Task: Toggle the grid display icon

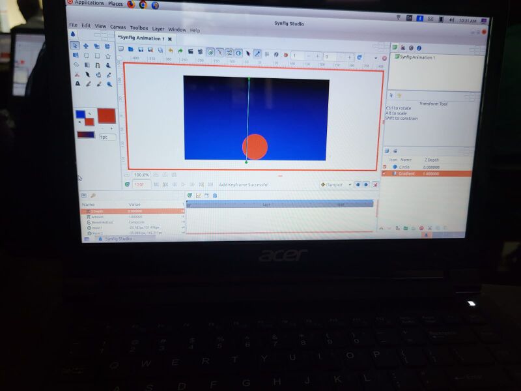Action: click(x=267, y=54)
